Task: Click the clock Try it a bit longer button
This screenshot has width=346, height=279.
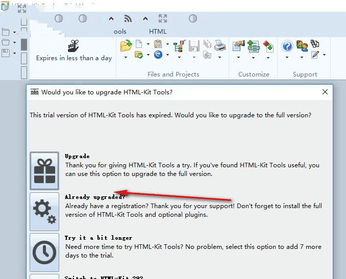Action: [44, 252]
